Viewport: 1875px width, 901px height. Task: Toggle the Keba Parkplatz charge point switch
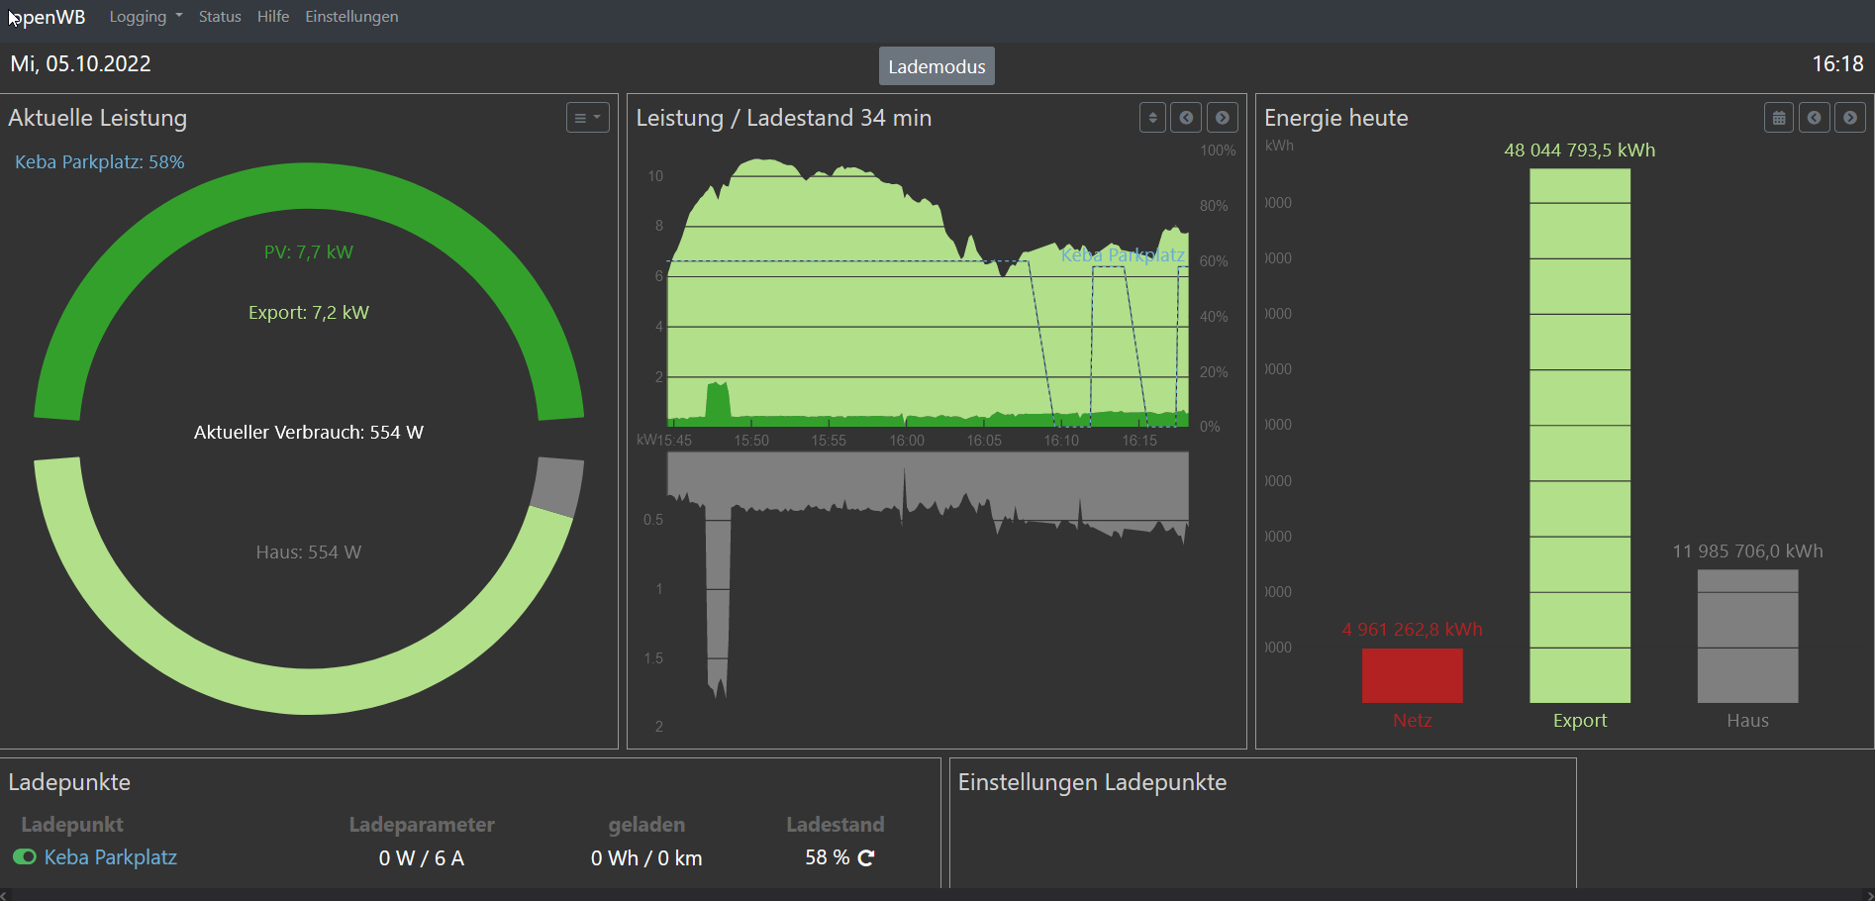25,857
